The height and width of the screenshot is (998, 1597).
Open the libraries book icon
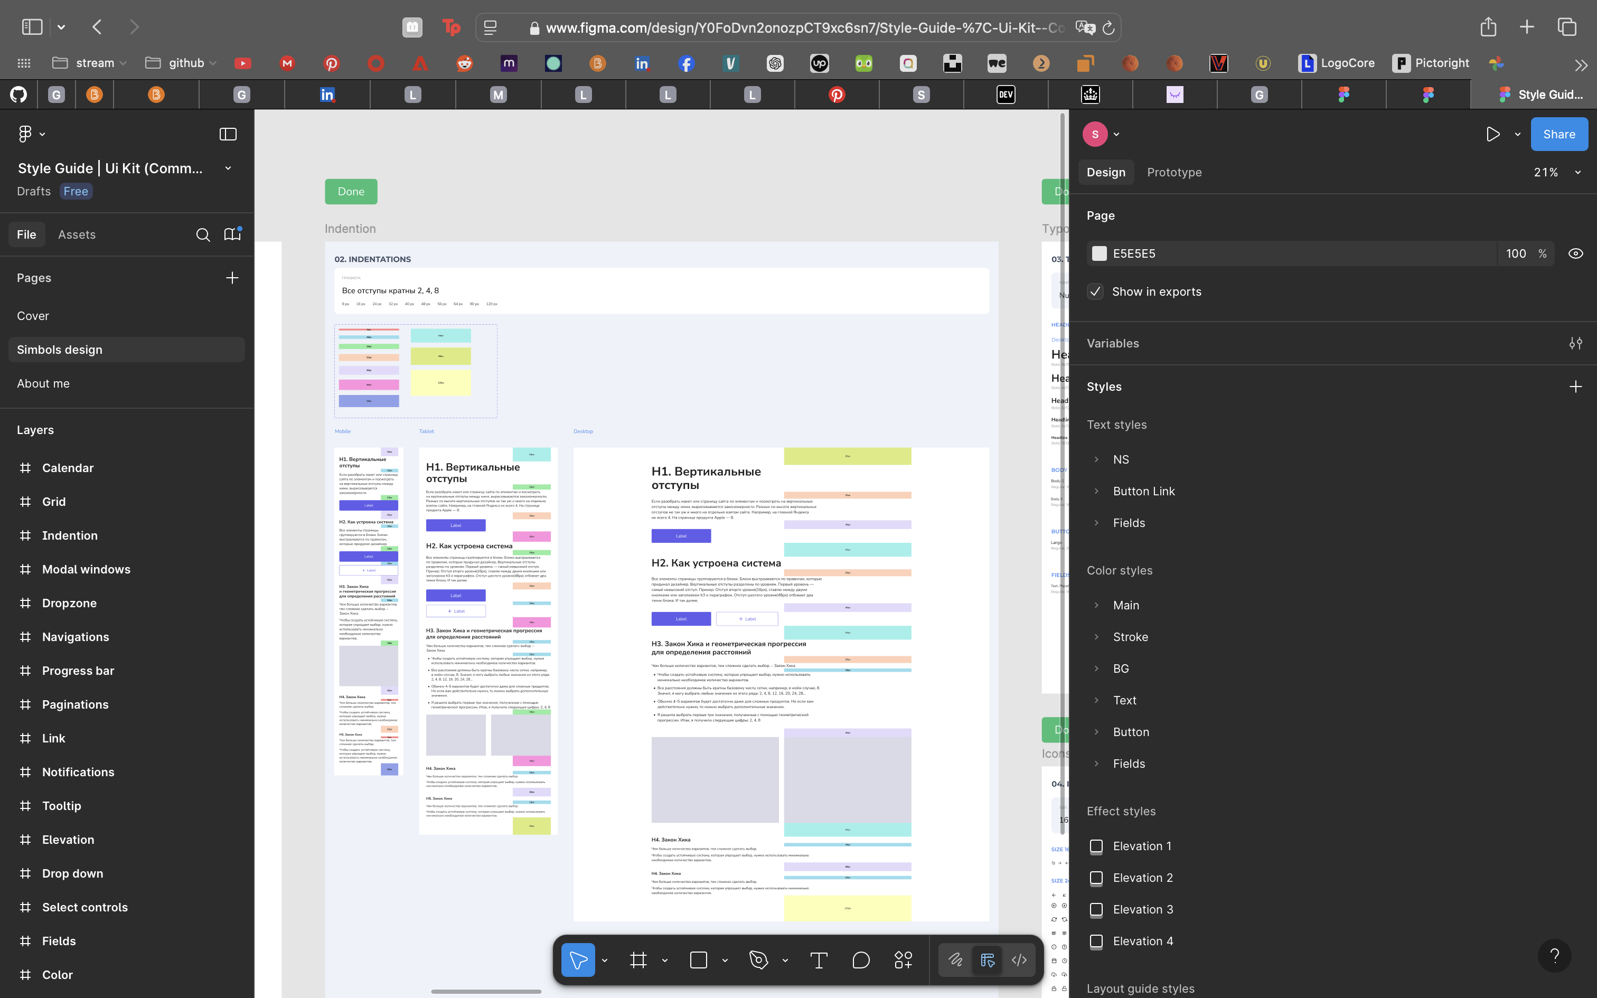click(x=232, y=234)
